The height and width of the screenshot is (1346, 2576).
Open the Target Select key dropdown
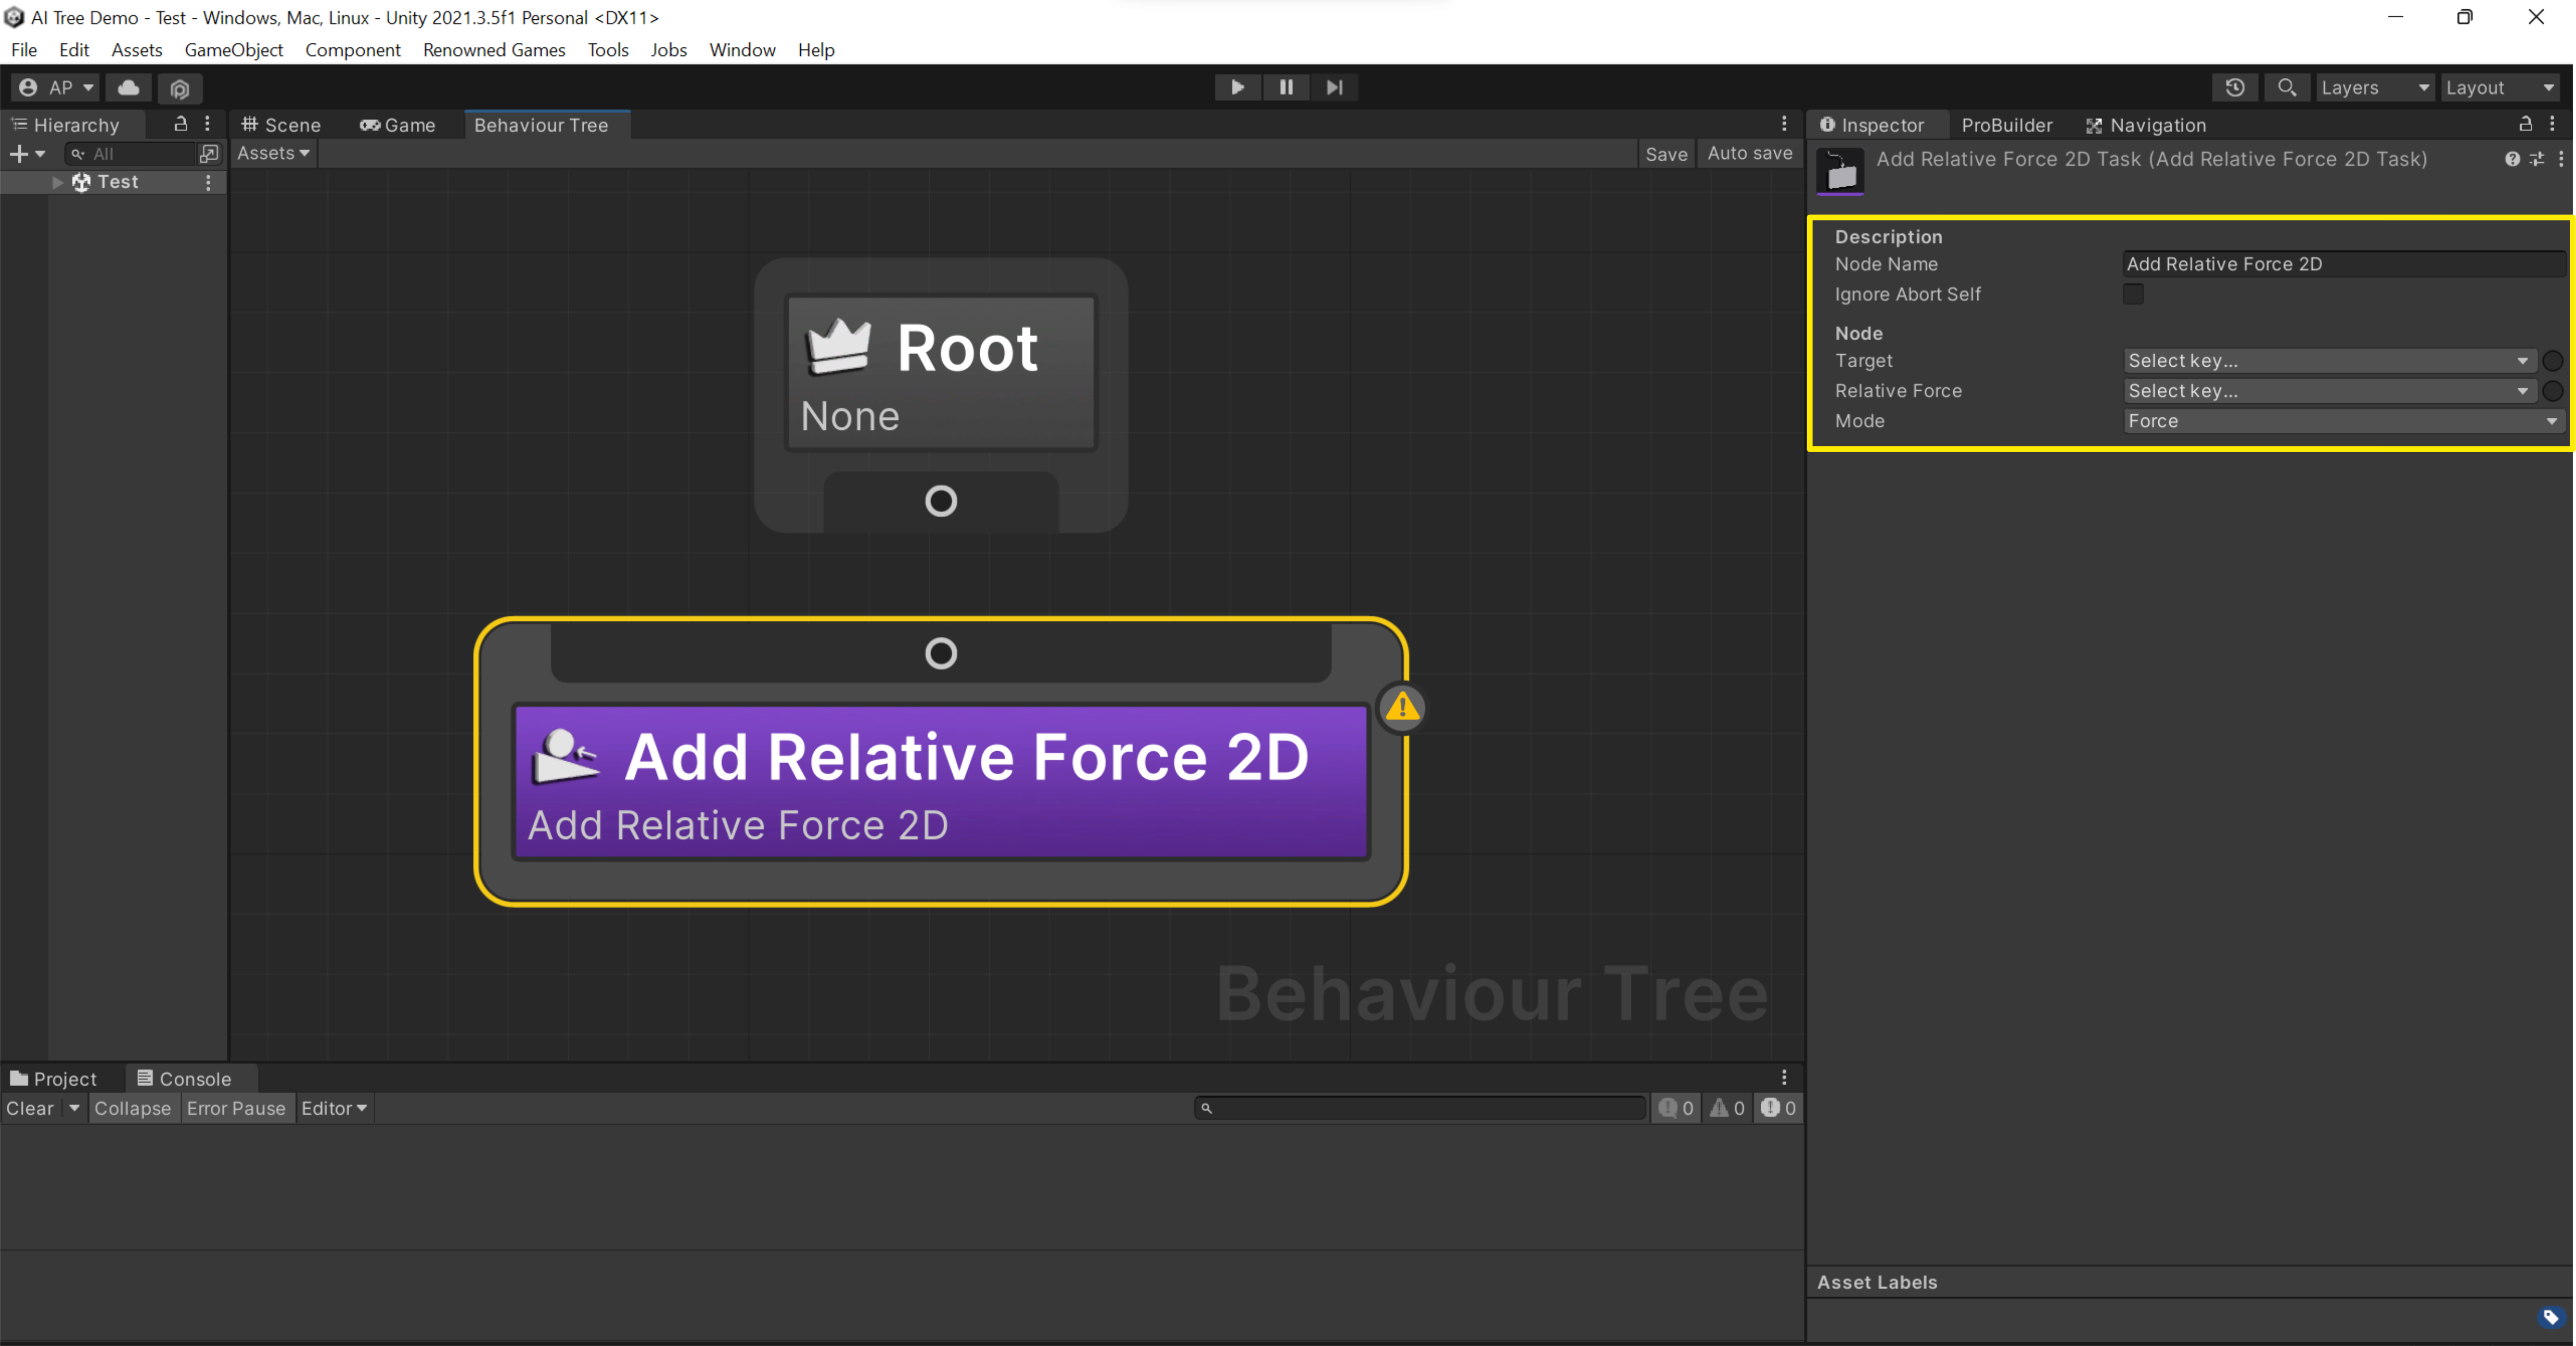2327,360
